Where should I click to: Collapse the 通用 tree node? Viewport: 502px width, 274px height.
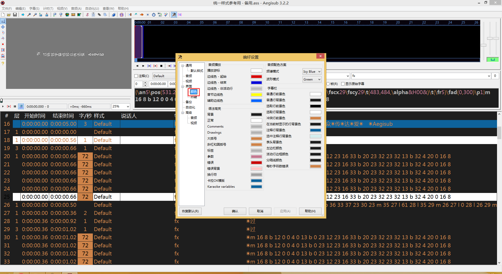point(183,66)
